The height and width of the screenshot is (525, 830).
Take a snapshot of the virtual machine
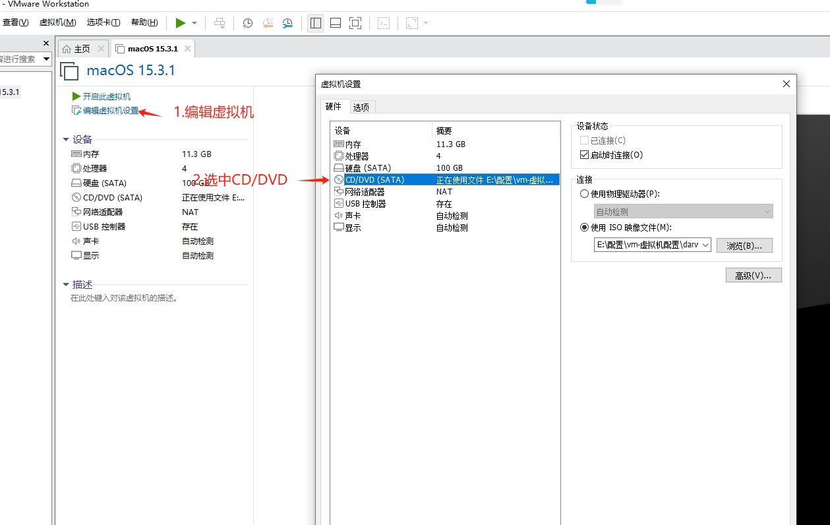247,22
